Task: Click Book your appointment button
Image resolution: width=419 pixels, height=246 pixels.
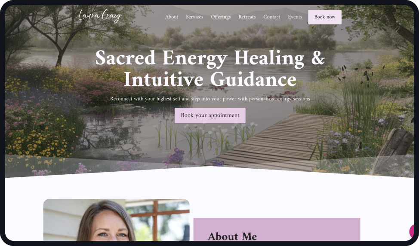Action: [210, 115]
